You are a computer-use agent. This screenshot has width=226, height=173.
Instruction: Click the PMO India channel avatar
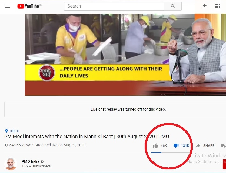tap(11, 164)
